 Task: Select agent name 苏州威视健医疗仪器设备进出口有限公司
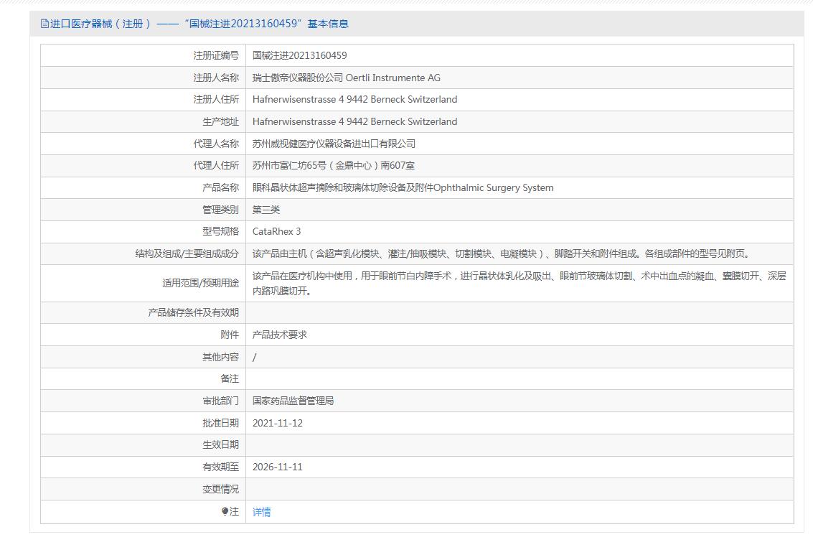[334, 144]
